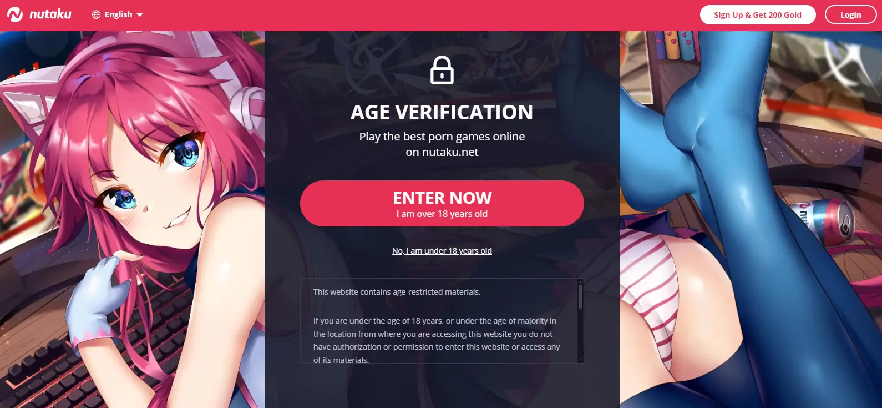Click the disclaimer scrollbar down arrow

coord(580,360)
